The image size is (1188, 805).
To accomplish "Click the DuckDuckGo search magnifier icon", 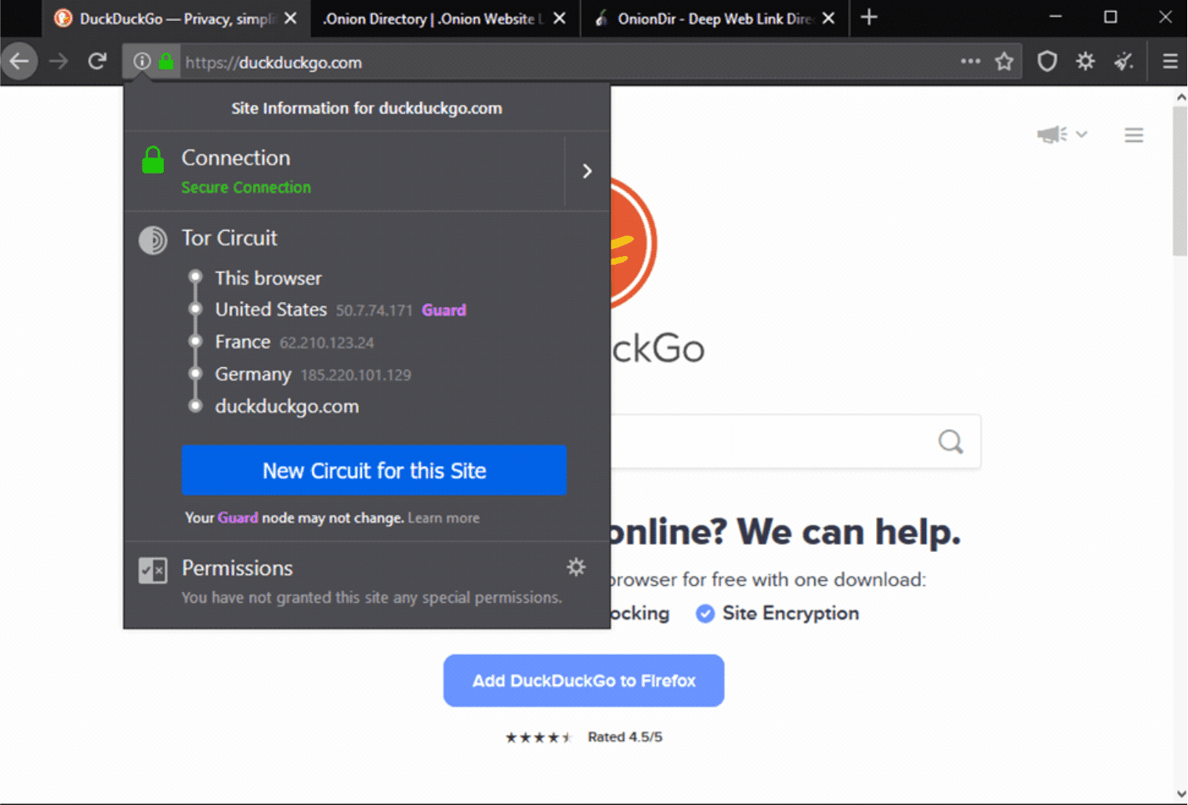I will click(951, 442).
